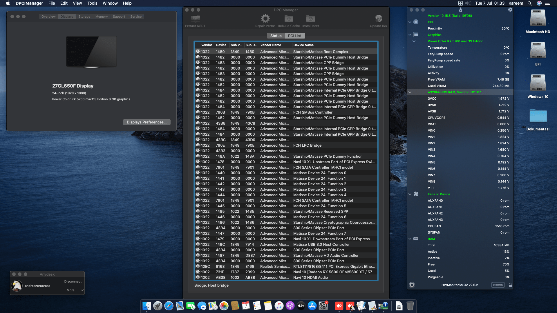
Task: Open HWMonitorSMC2 settings gear
Action: coord(412,285)
